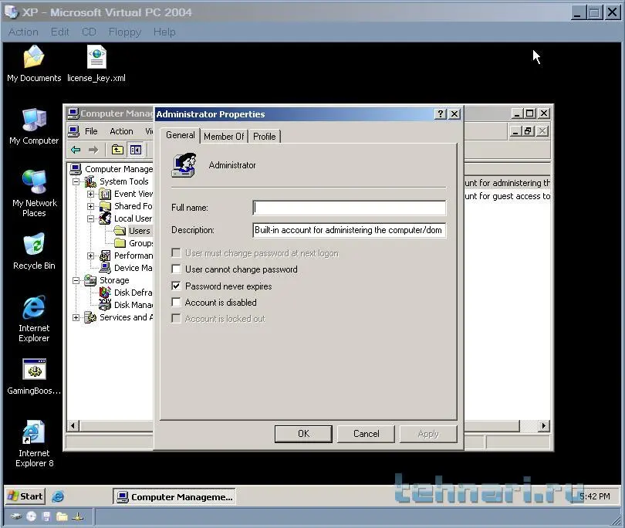Open the Virtual PC Edit menu

[x=59, y=32]
